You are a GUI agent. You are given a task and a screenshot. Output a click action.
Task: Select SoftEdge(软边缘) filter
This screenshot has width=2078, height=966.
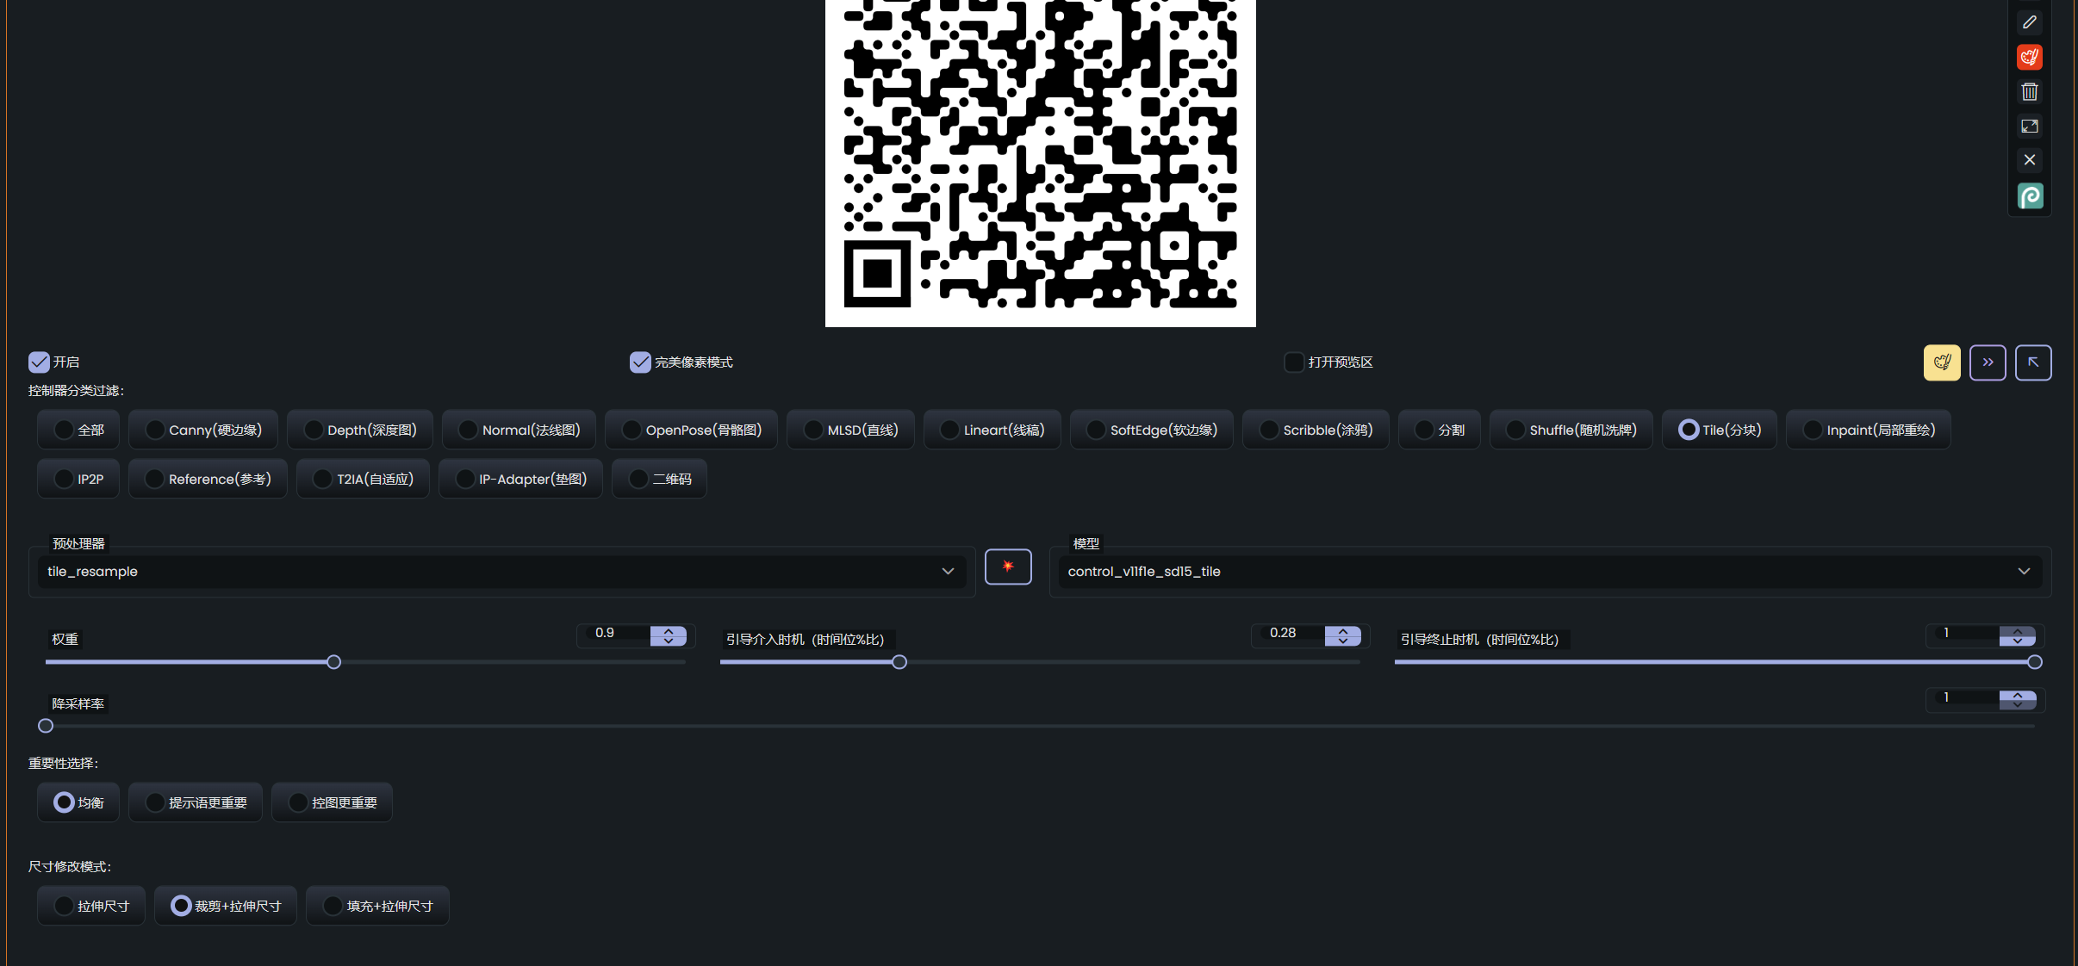tap(1151, 430)
